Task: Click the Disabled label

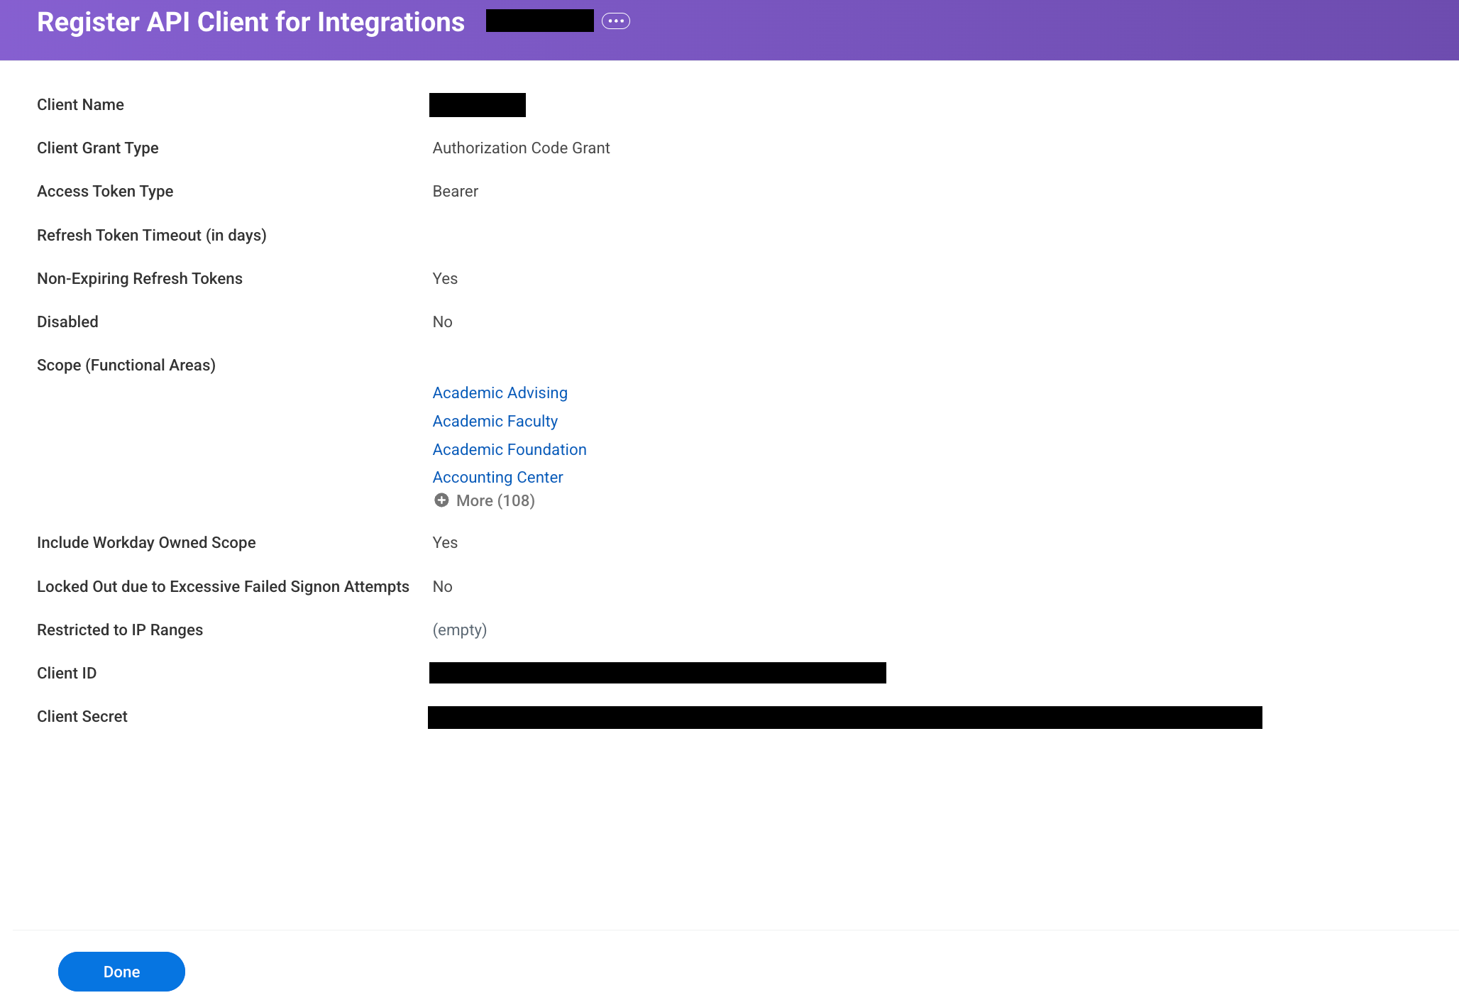Action: [x=67, y=322]
